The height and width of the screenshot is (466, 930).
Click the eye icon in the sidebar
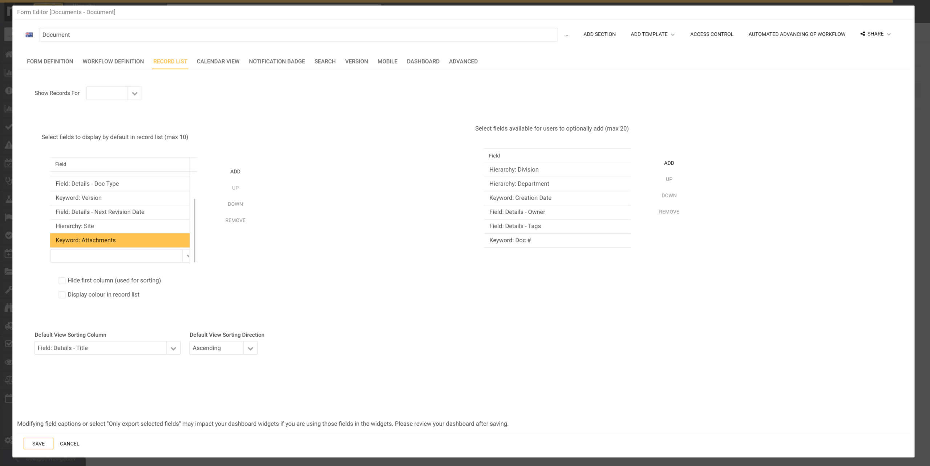[x=9, y=362]
